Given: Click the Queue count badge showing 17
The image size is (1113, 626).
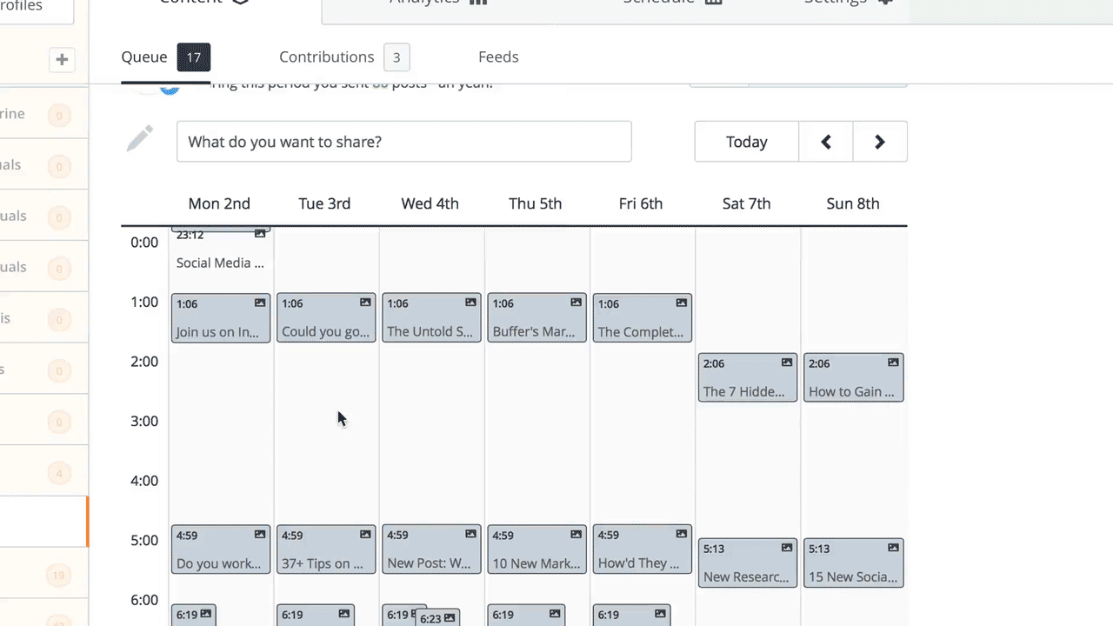Looking at the screenshot, I should [x=193, y=57].
